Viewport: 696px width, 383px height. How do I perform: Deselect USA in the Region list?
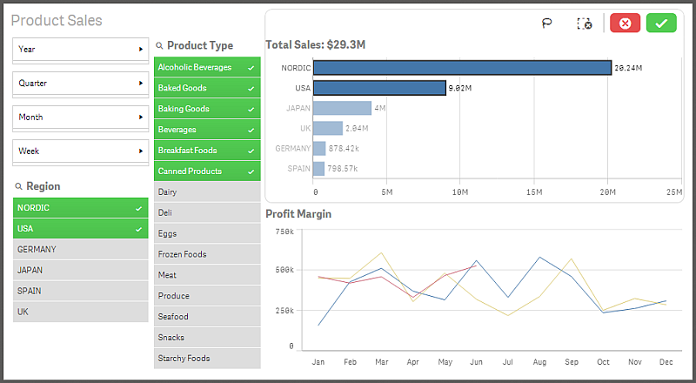click(x=80, y=229)
